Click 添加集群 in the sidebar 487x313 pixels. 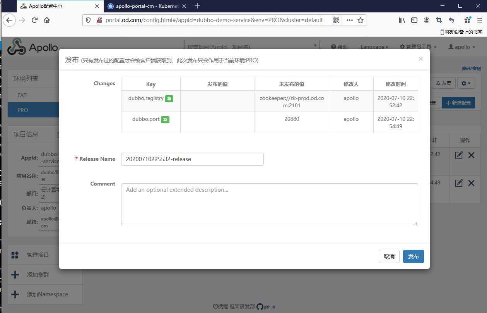pyautogui.click(x=45, y=275)
